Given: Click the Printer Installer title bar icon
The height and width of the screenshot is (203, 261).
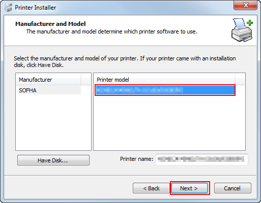Looking at the screenshot, I should (x=8, y=8).
